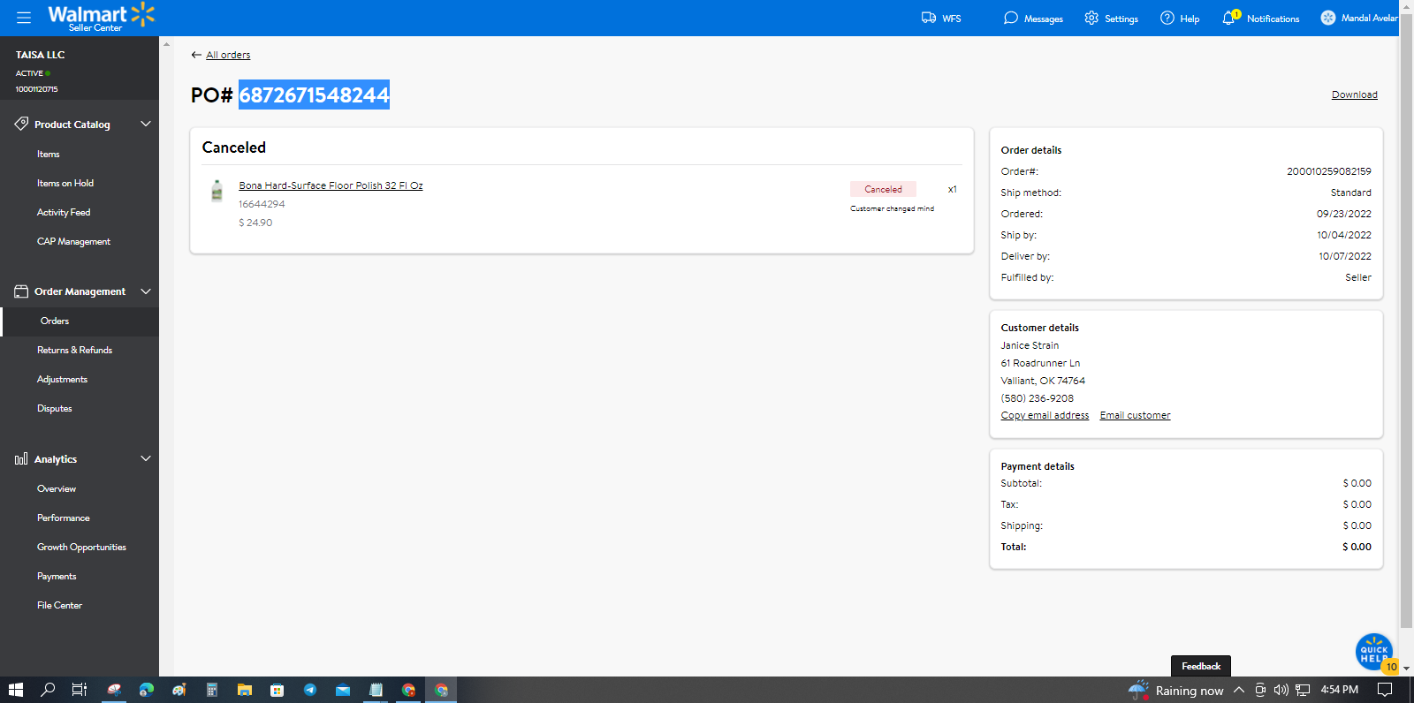
Task: Open Items in the sidebar
Action: point(49,154)
